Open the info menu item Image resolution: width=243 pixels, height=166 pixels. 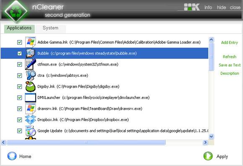(208, 8)
